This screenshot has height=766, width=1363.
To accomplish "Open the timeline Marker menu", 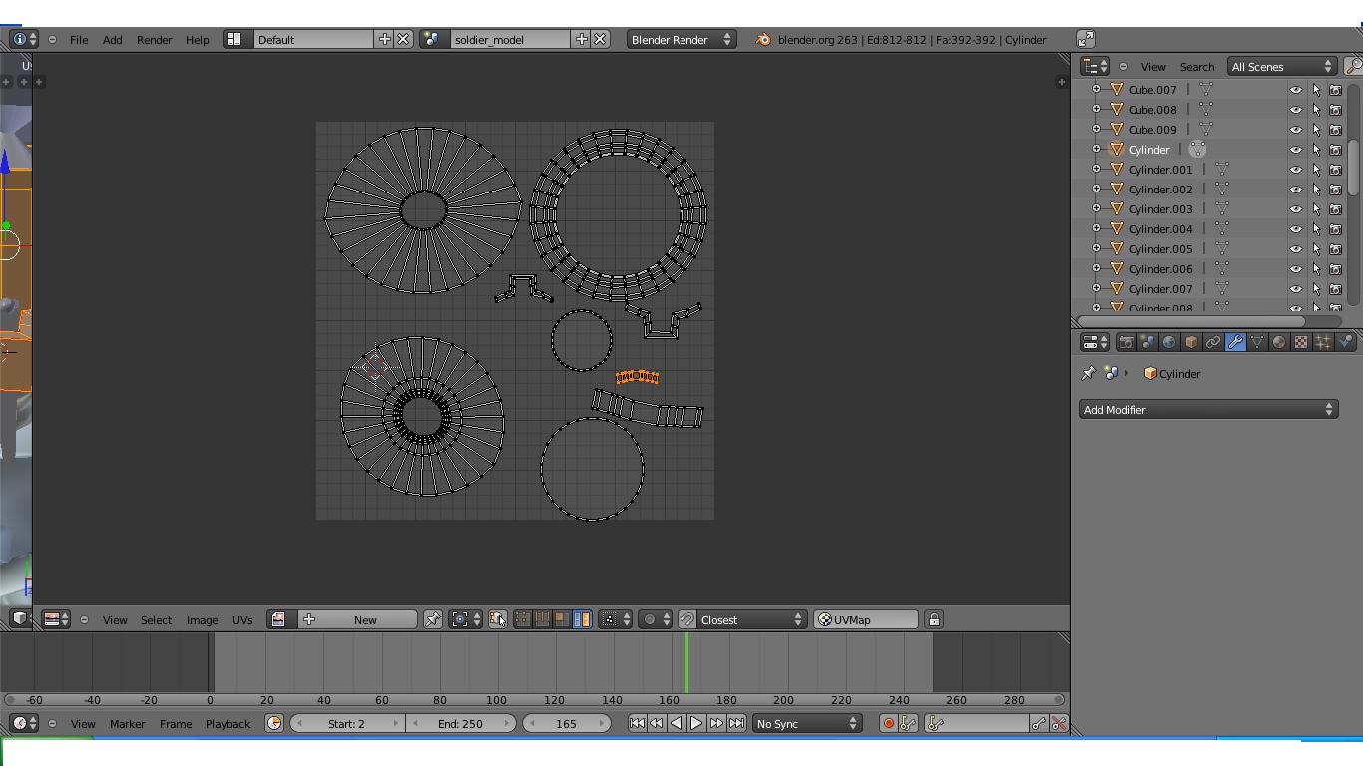I will click(127, 724).
